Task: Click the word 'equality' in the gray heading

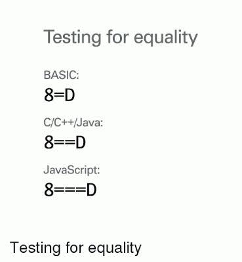Action: tap(166, 37)
